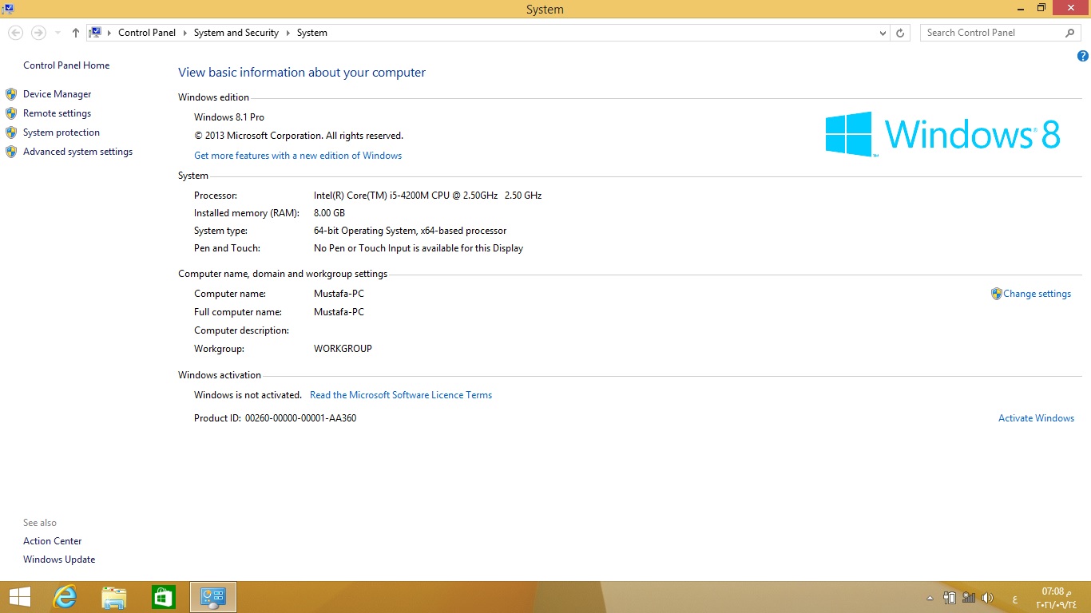Click the power/battery tray icon

(x=950, y=597)
